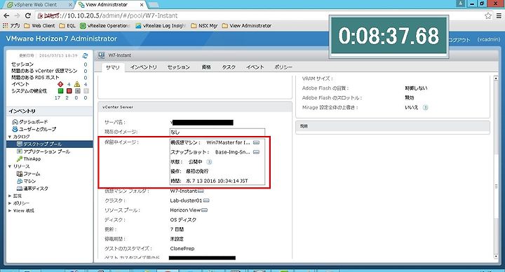Open Farms (ファーム) under Resources
The width and height of the screenshot is (505, 272).
point(28,174)
